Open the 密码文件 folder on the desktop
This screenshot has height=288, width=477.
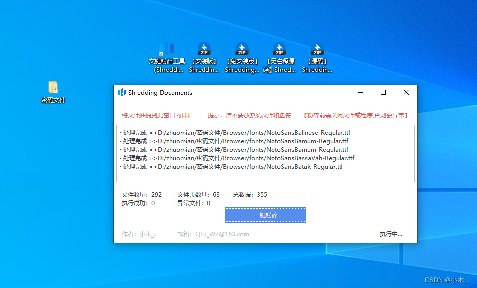point(53,89)
